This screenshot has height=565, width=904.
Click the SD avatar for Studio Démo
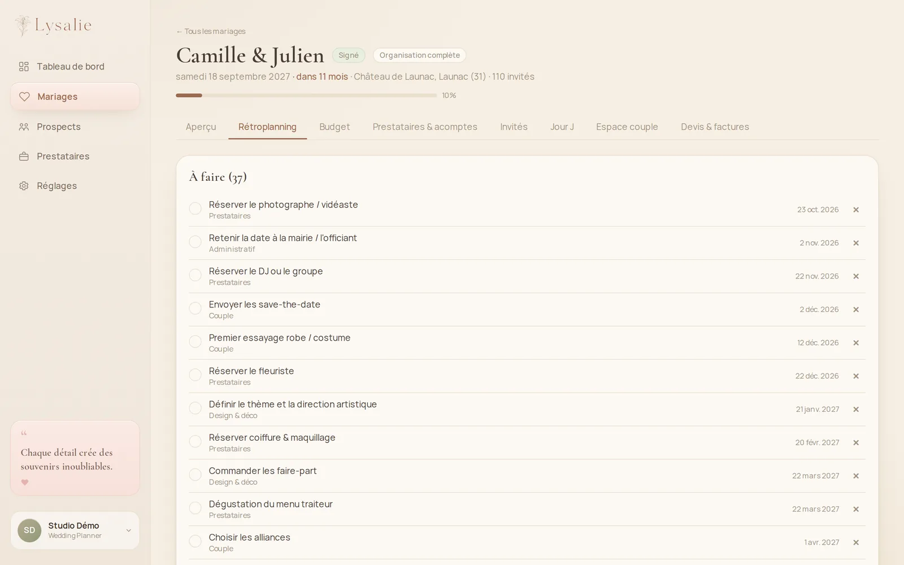[x=29, y=531]
